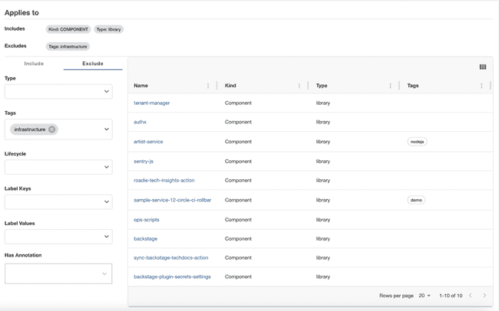The image size is (499, 311).
Task: Sort by the Kind column header
Action: (x=230, y=86)
